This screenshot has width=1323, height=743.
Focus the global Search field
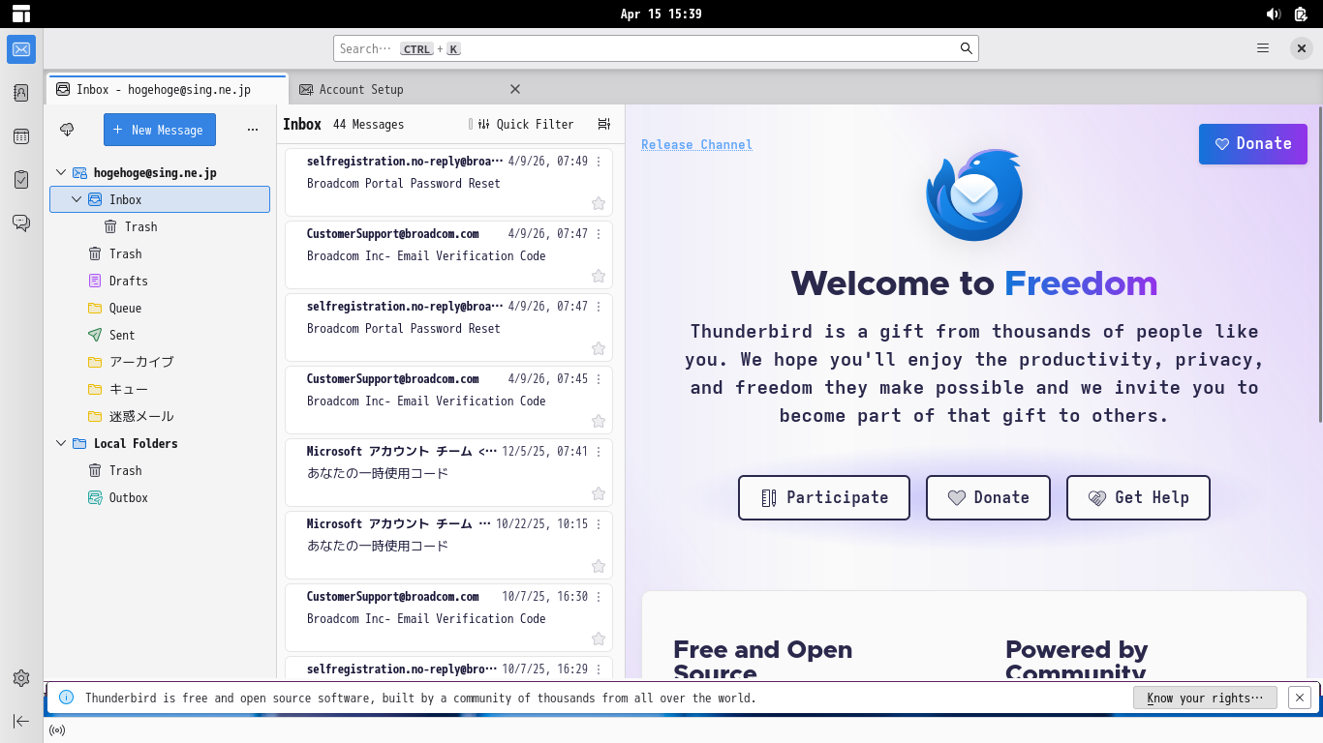click(656, 48)
